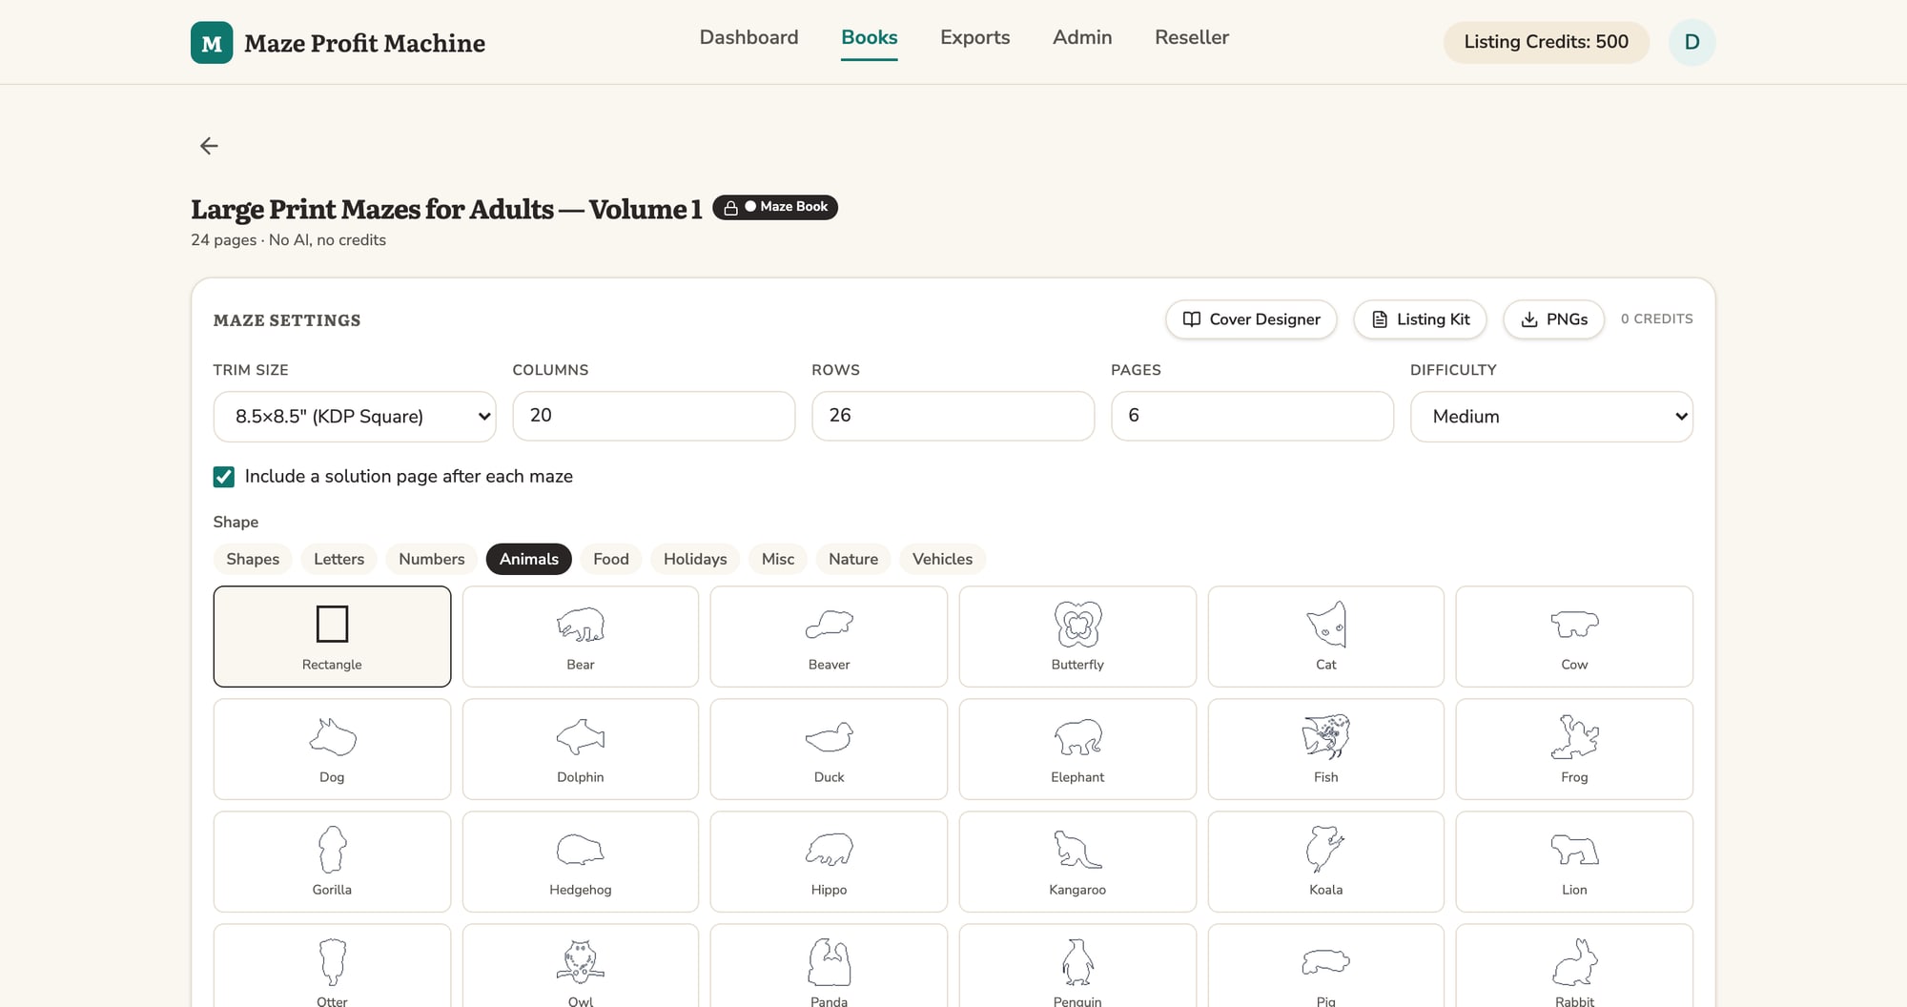Select the Kangaroo shape tile

click(x=1077, y=861)
